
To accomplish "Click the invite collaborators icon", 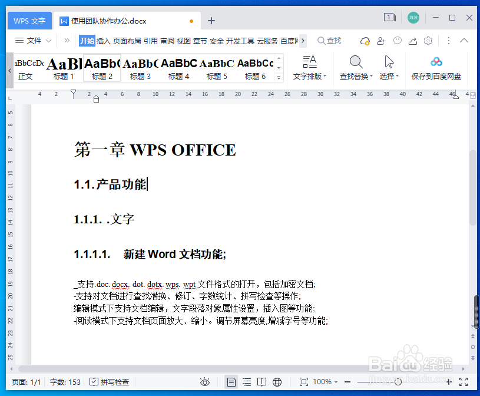I will [381, 41].
